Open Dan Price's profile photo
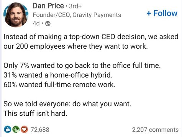The width and height of the screenshot is (182, 137). (16, 14)
